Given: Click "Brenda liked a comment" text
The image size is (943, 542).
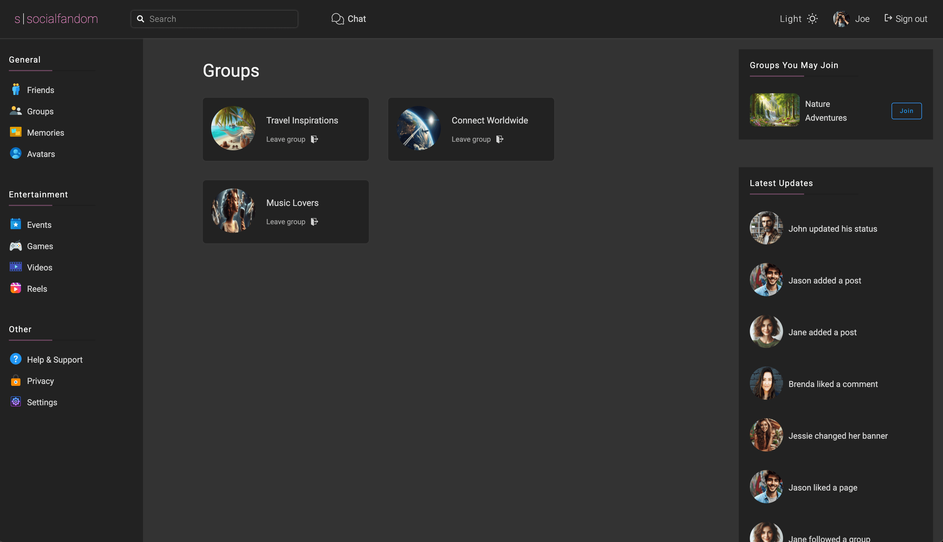Looking at the screenshot, I should pos(833,384).
